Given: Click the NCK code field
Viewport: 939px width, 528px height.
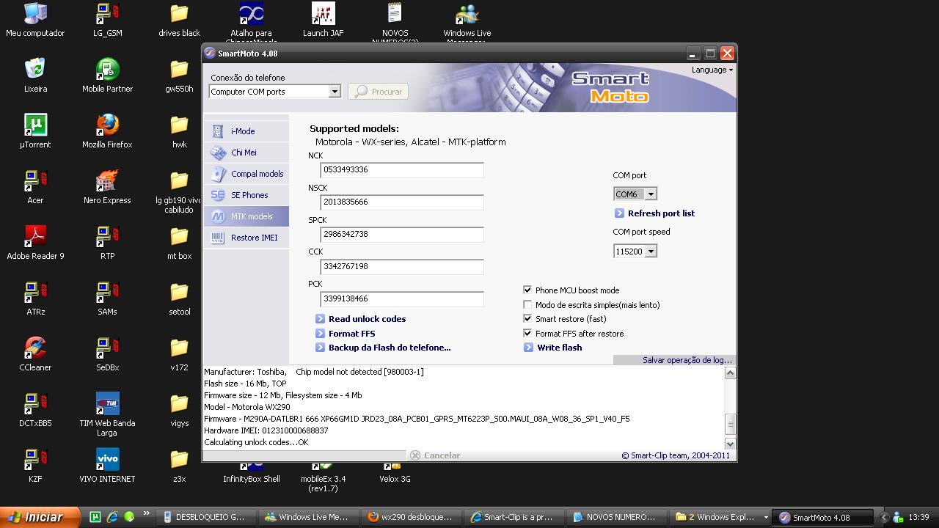Looking at the screenshot, I should [402, 169].
